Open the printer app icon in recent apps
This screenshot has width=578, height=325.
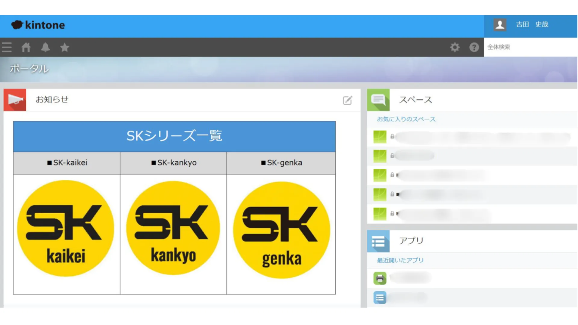[x=380, y=278]
